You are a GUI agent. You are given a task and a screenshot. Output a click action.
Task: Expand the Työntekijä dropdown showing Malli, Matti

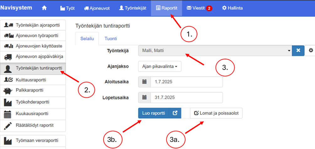[215, 51]
